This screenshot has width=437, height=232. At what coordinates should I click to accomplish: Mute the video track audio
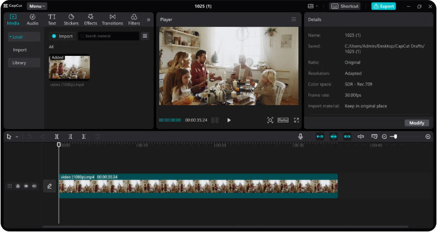pyautogui.click(x=34, y=186)
